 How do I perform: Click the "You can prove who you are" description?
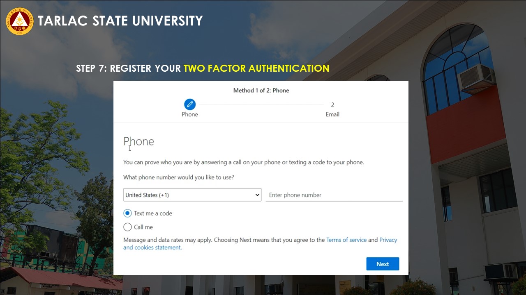pos(243,162)
